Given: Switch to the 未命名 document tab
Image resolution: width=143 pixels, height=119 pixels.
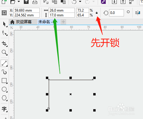Looking at the screenshot, I should pyautogui.click(x=49, y=22).
